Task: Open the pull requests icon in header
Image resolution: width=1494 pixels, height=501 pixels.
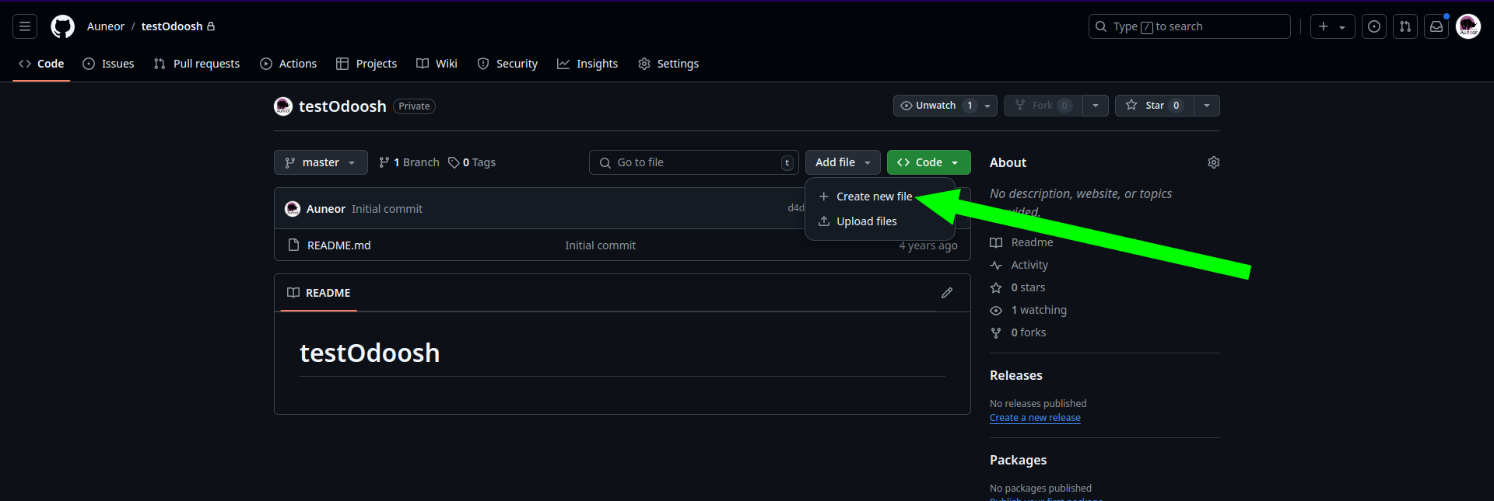Action: (x=1405, y=26)
